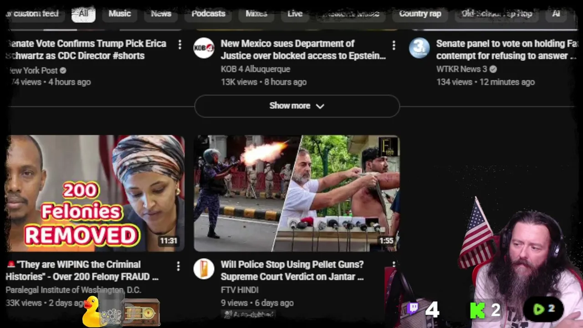Open options menu for 'They are WIPING' video
Viewport: 583px width, 328px height.
(178, 266)
